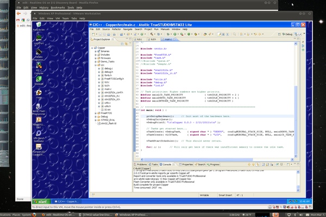
Task: Open the Project Explorer view menu
Action: [x=130, y=44]
